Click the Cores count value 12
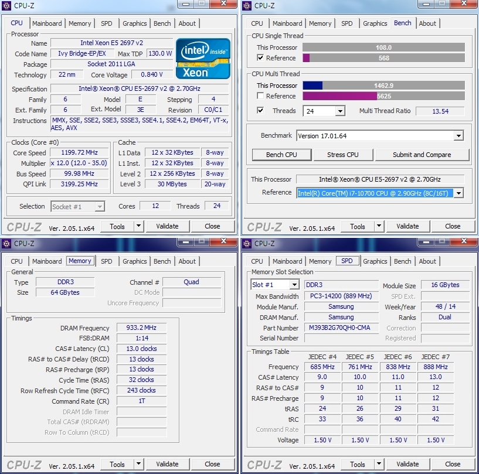The height and width of the screenshot is (474, 479). 155,206
